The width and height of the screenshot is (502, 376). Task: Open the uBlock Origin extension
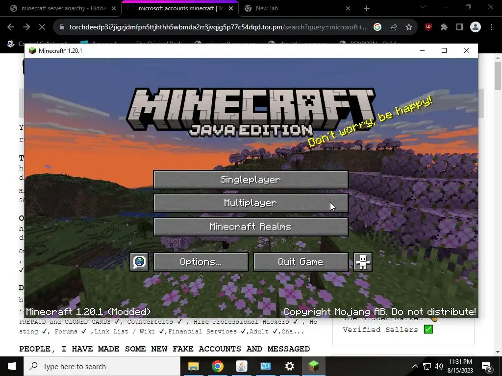tap(428, 27)
